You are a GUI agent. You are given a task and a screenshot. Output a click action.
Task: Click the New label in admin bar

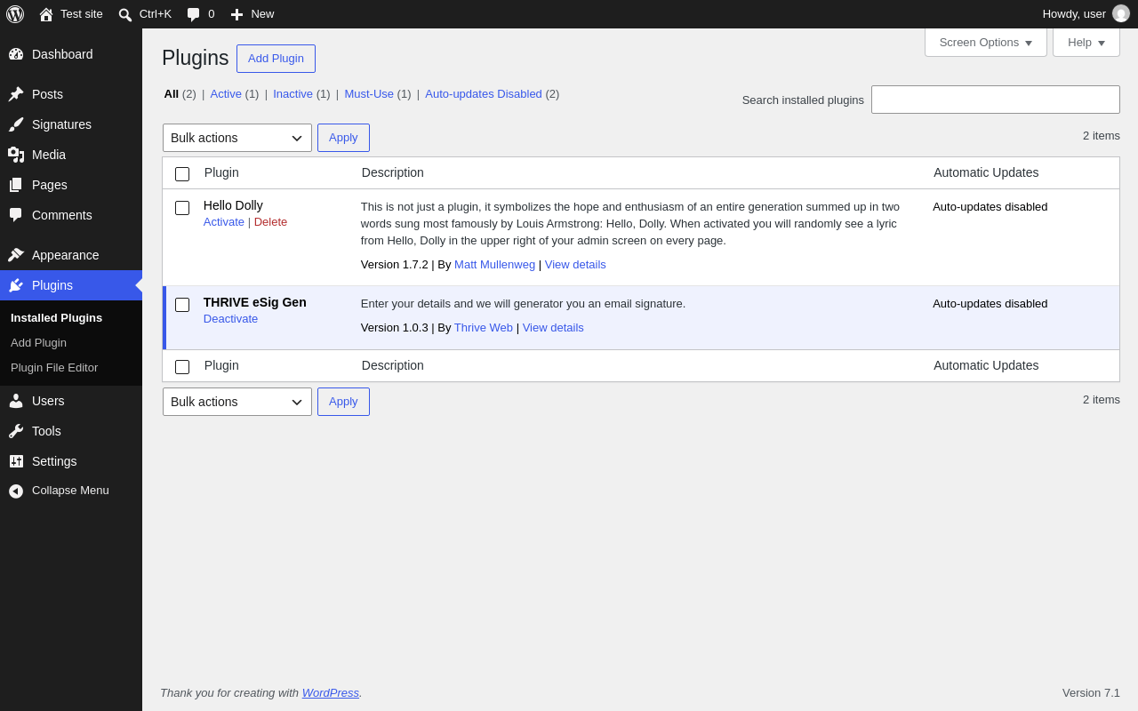(262, 14)
